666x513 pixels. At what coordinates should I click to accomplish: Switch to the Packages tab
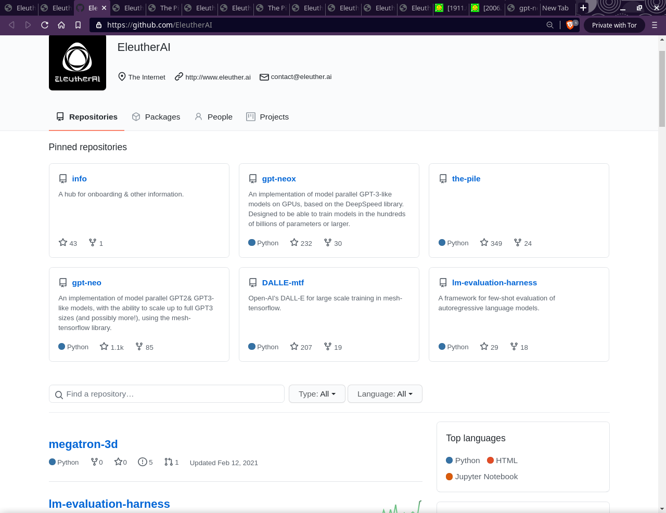click(156, 117)
